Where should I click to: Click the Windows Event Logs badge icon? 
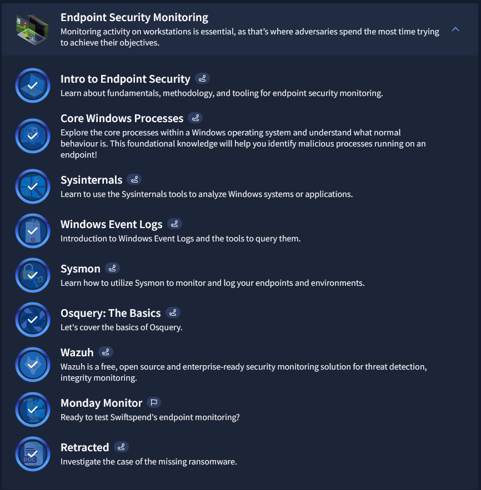pos(33,231)
